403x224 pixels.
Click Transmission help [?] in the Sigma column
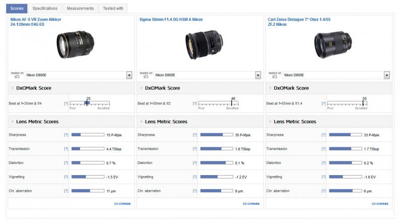coord(195,149)
